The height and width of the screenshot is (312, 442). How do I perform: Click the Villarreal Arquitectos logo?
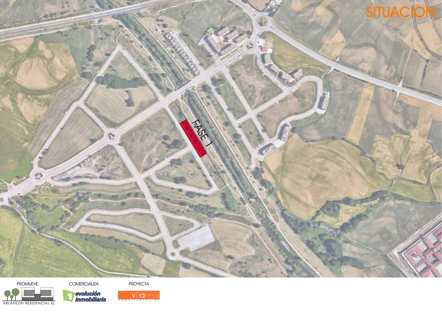click(x=139, y=296)
